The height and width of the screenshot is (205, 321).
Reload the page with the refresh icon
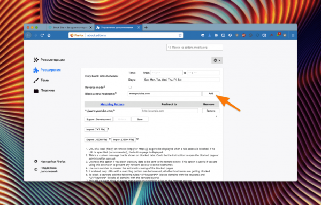click(x=42, y=35)
